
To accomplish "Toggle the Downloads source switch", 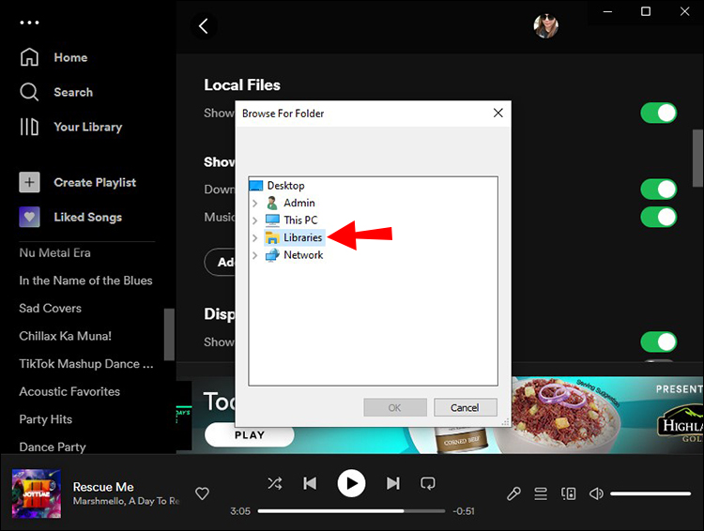I will 659,189.
